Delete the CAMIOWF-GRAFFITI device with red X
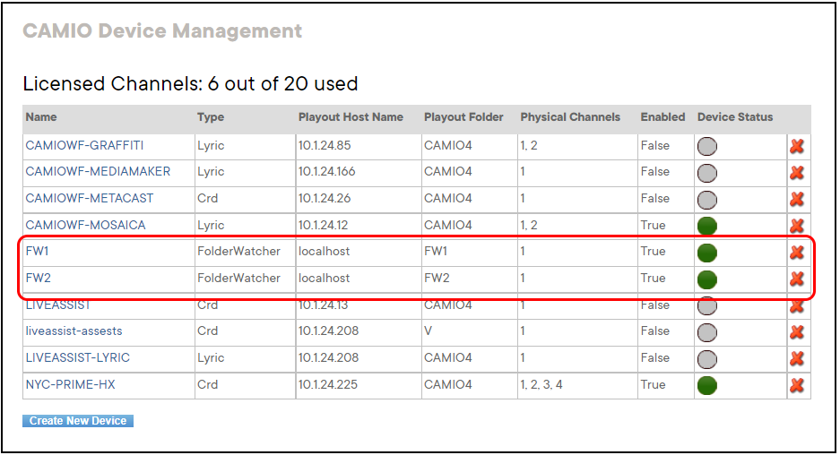 point(796,146)
